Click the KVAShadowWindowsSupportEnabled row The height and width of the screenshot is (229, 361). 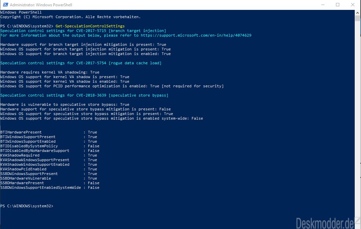[49, 164]
